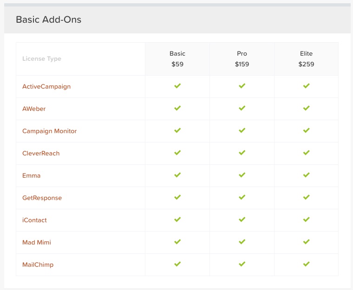Viewport: 353px width, 290px height.
Task: Click the Emma checkmark under Pro
Action: pos(242,175)
